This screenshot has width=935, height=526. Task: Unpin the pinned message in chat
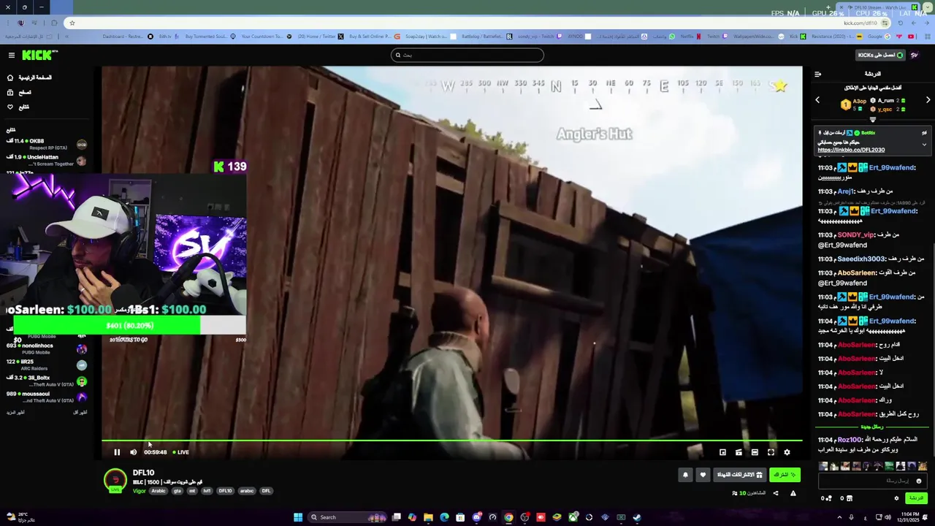924,133
